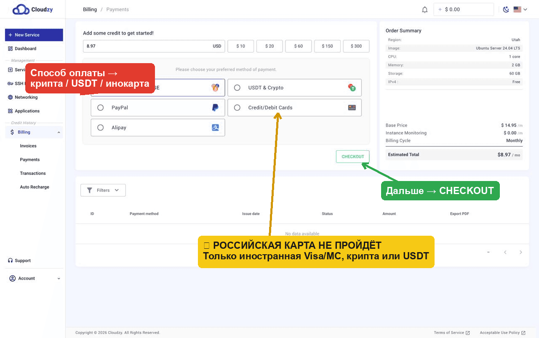Click the Payment method column header
539x338 pixels.
click(144, 214)
